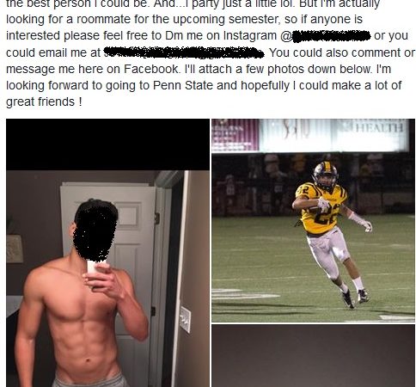The width and height of the screenshot is (416, 387).
Task: Click the light switch on the selfie wall
Action: (x=185, y=320)
